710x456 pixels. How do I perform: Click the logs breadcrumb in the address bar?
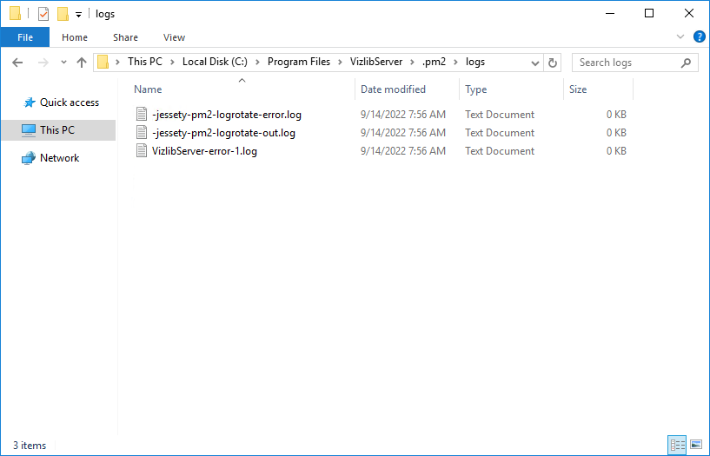coord(475,62)
